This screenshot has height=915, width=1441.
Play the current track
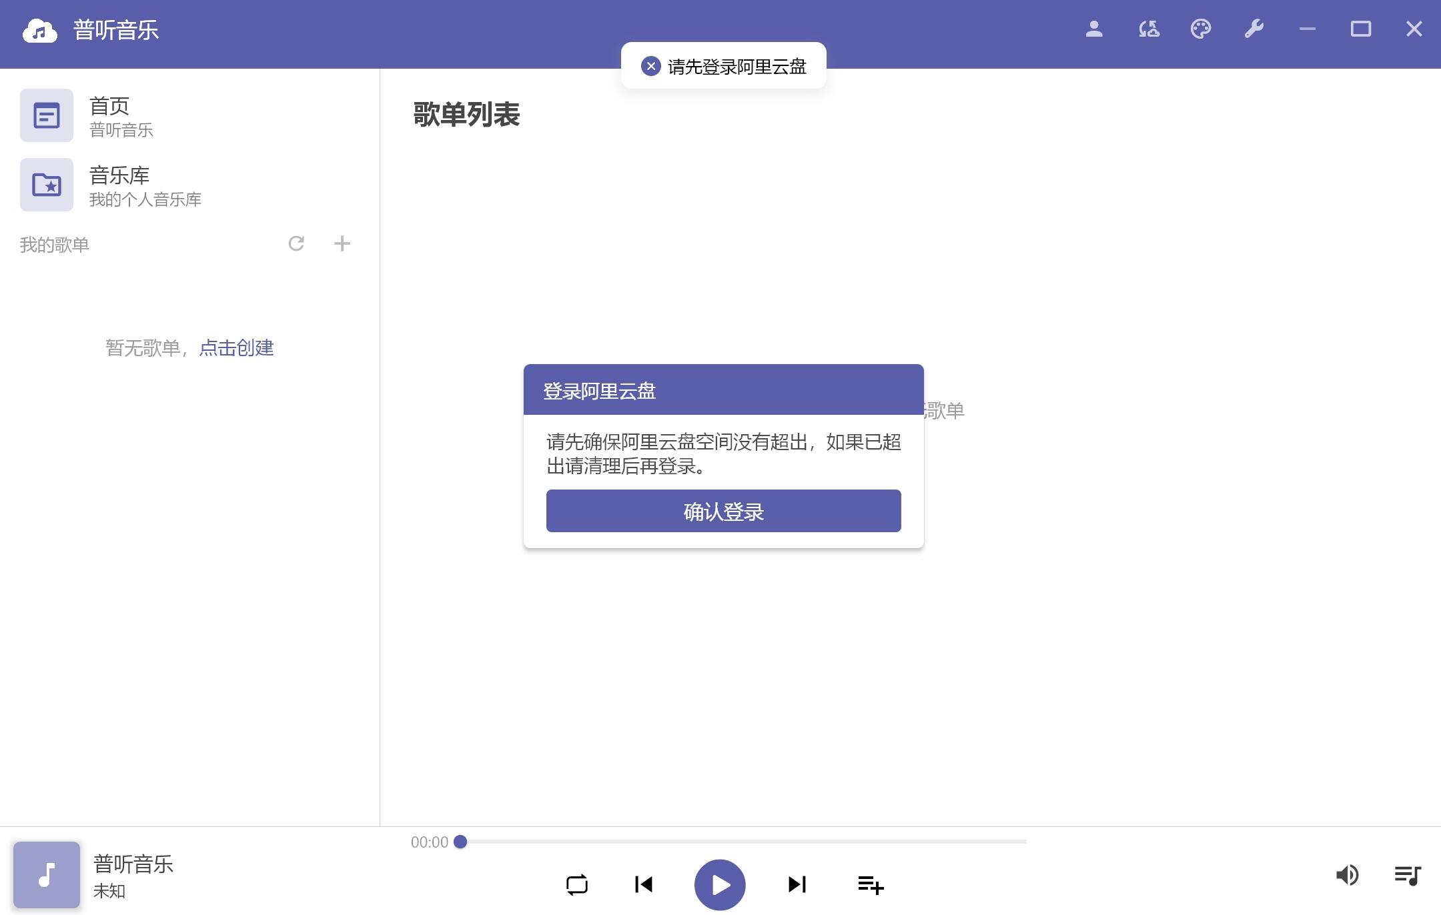click(x=720, y=885)
